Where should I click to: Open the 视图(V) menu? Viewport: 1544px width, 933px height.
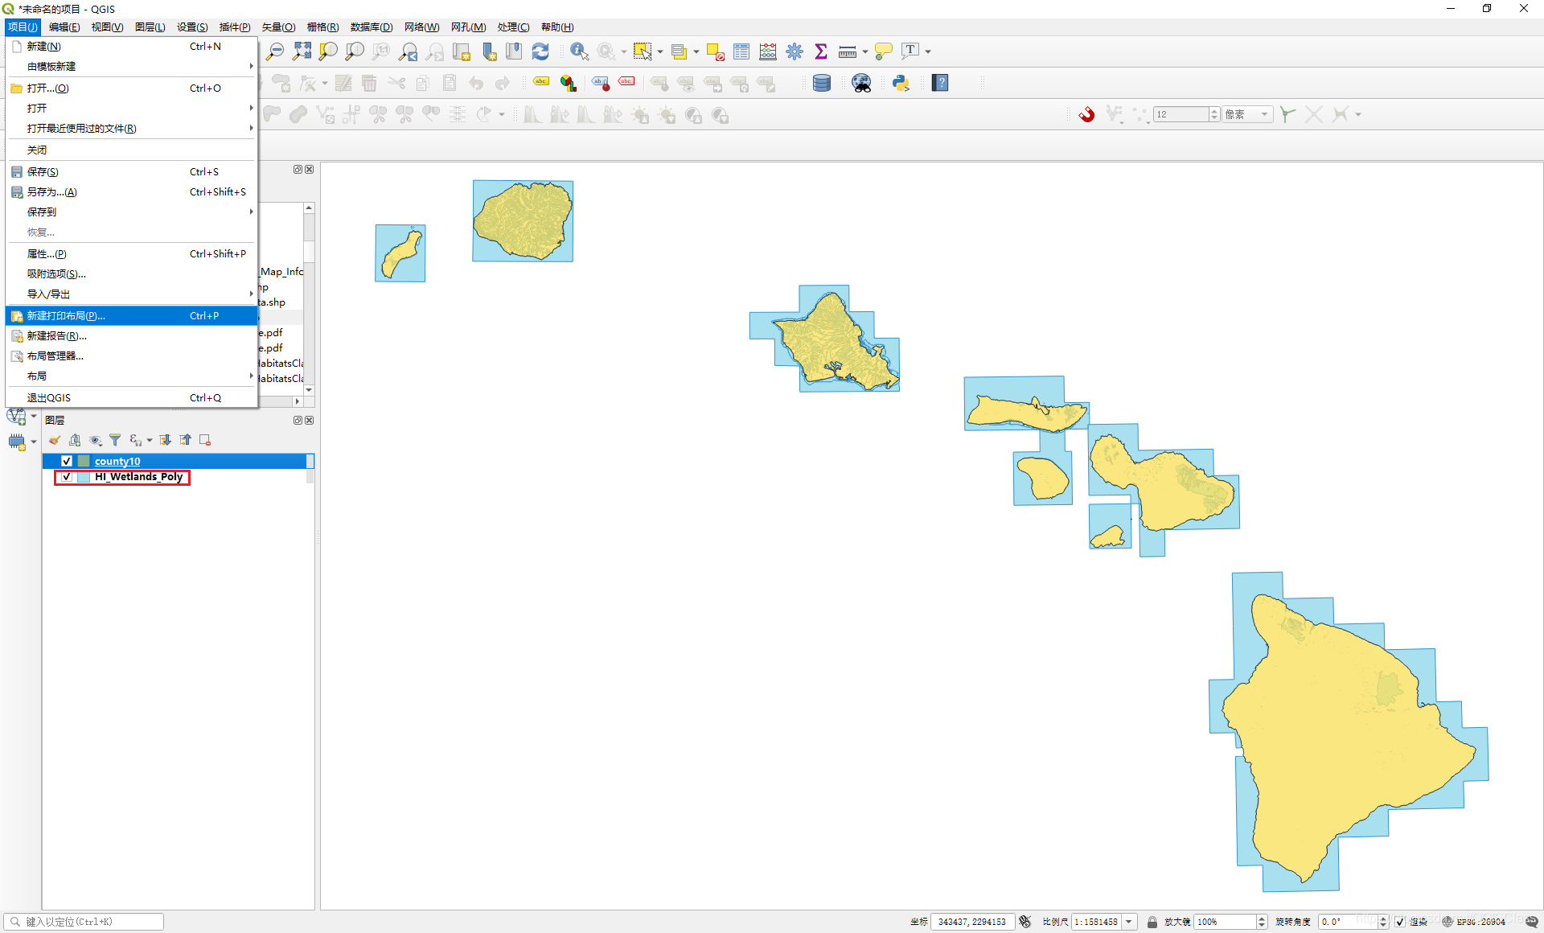(x=107, y=27)
